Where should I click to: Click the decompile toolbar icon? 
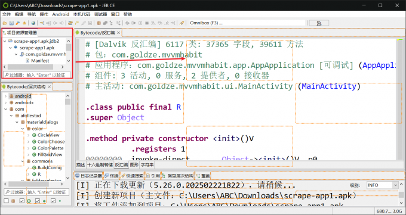(x=70, y=23)
